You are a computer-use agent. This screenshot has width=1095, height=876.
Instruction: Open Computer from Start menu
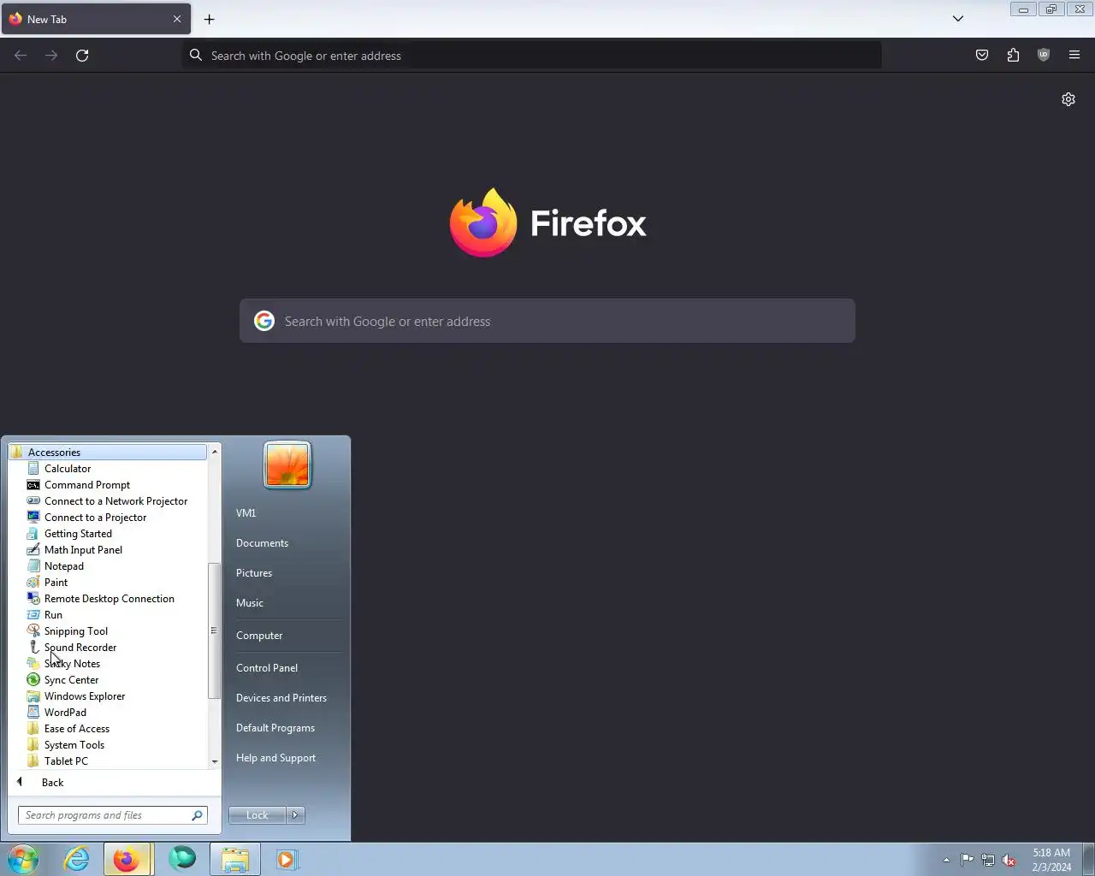(x=259, y=636)
